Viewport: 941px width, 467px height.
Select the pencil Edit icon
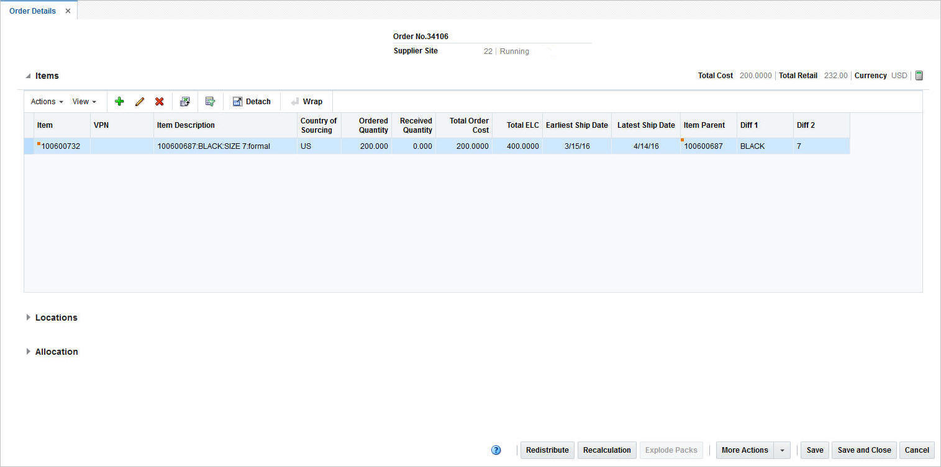139,101
